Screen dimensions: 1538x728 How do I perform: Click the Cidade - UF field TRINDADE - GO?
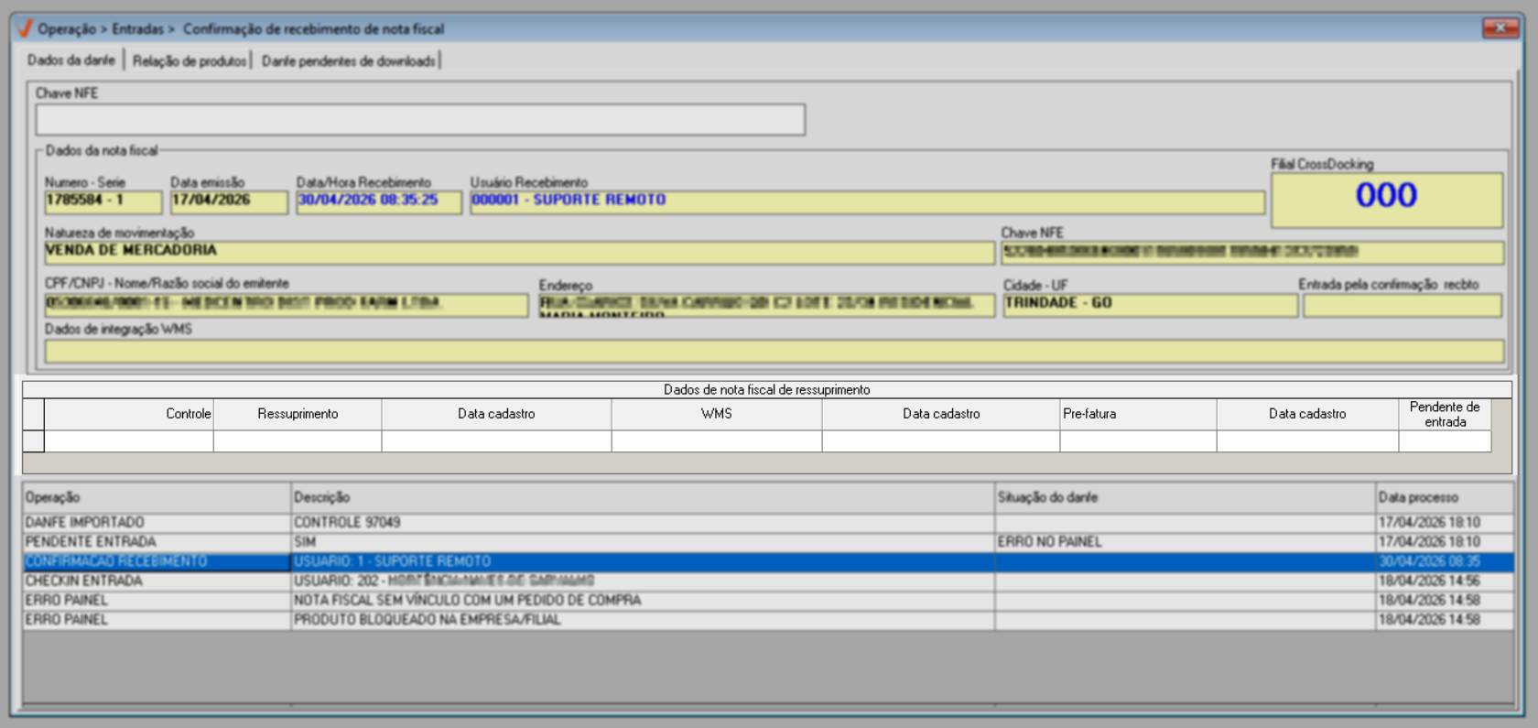(1150, 304)
